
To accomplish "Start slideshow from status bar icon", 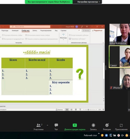I will (80, 110).
